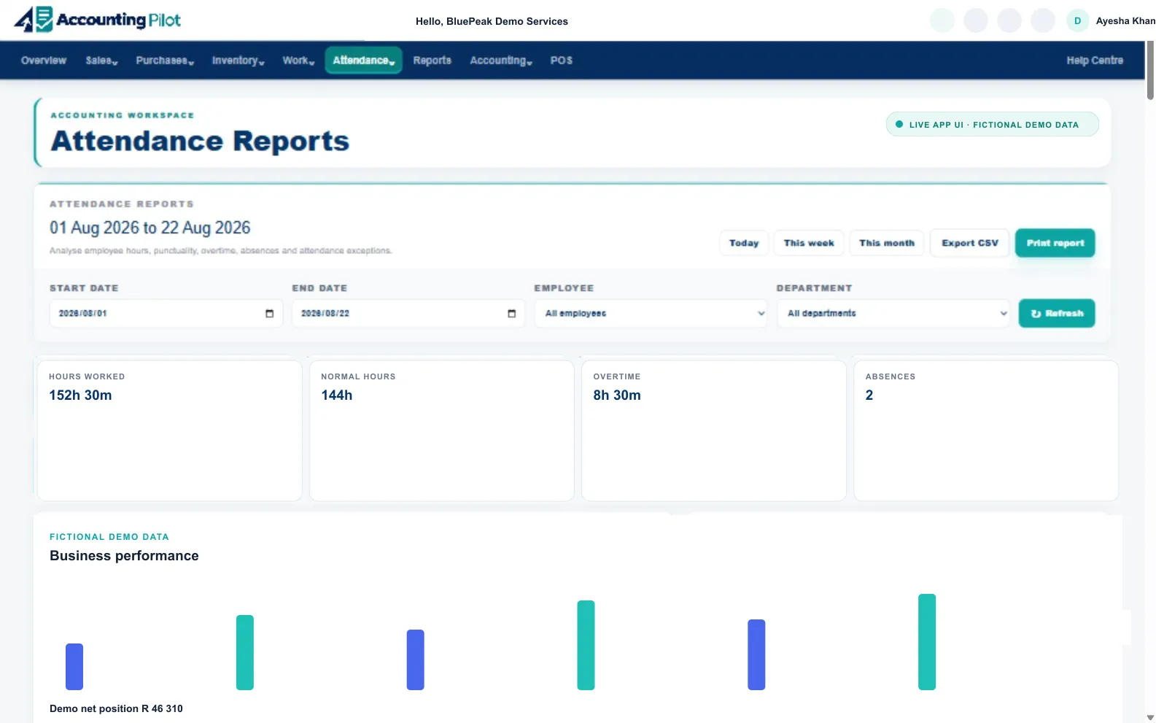The height and width of the screenshot is (723, 1156).
Task: Expand the Purchases menu
Action: point(165,61)
